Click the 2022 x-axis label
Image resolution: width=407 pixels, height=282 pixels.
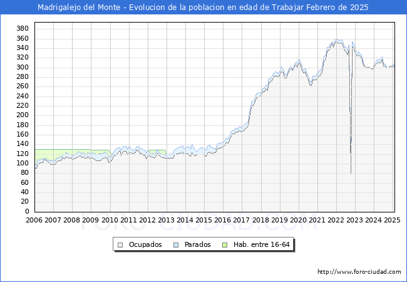[336, 220]
